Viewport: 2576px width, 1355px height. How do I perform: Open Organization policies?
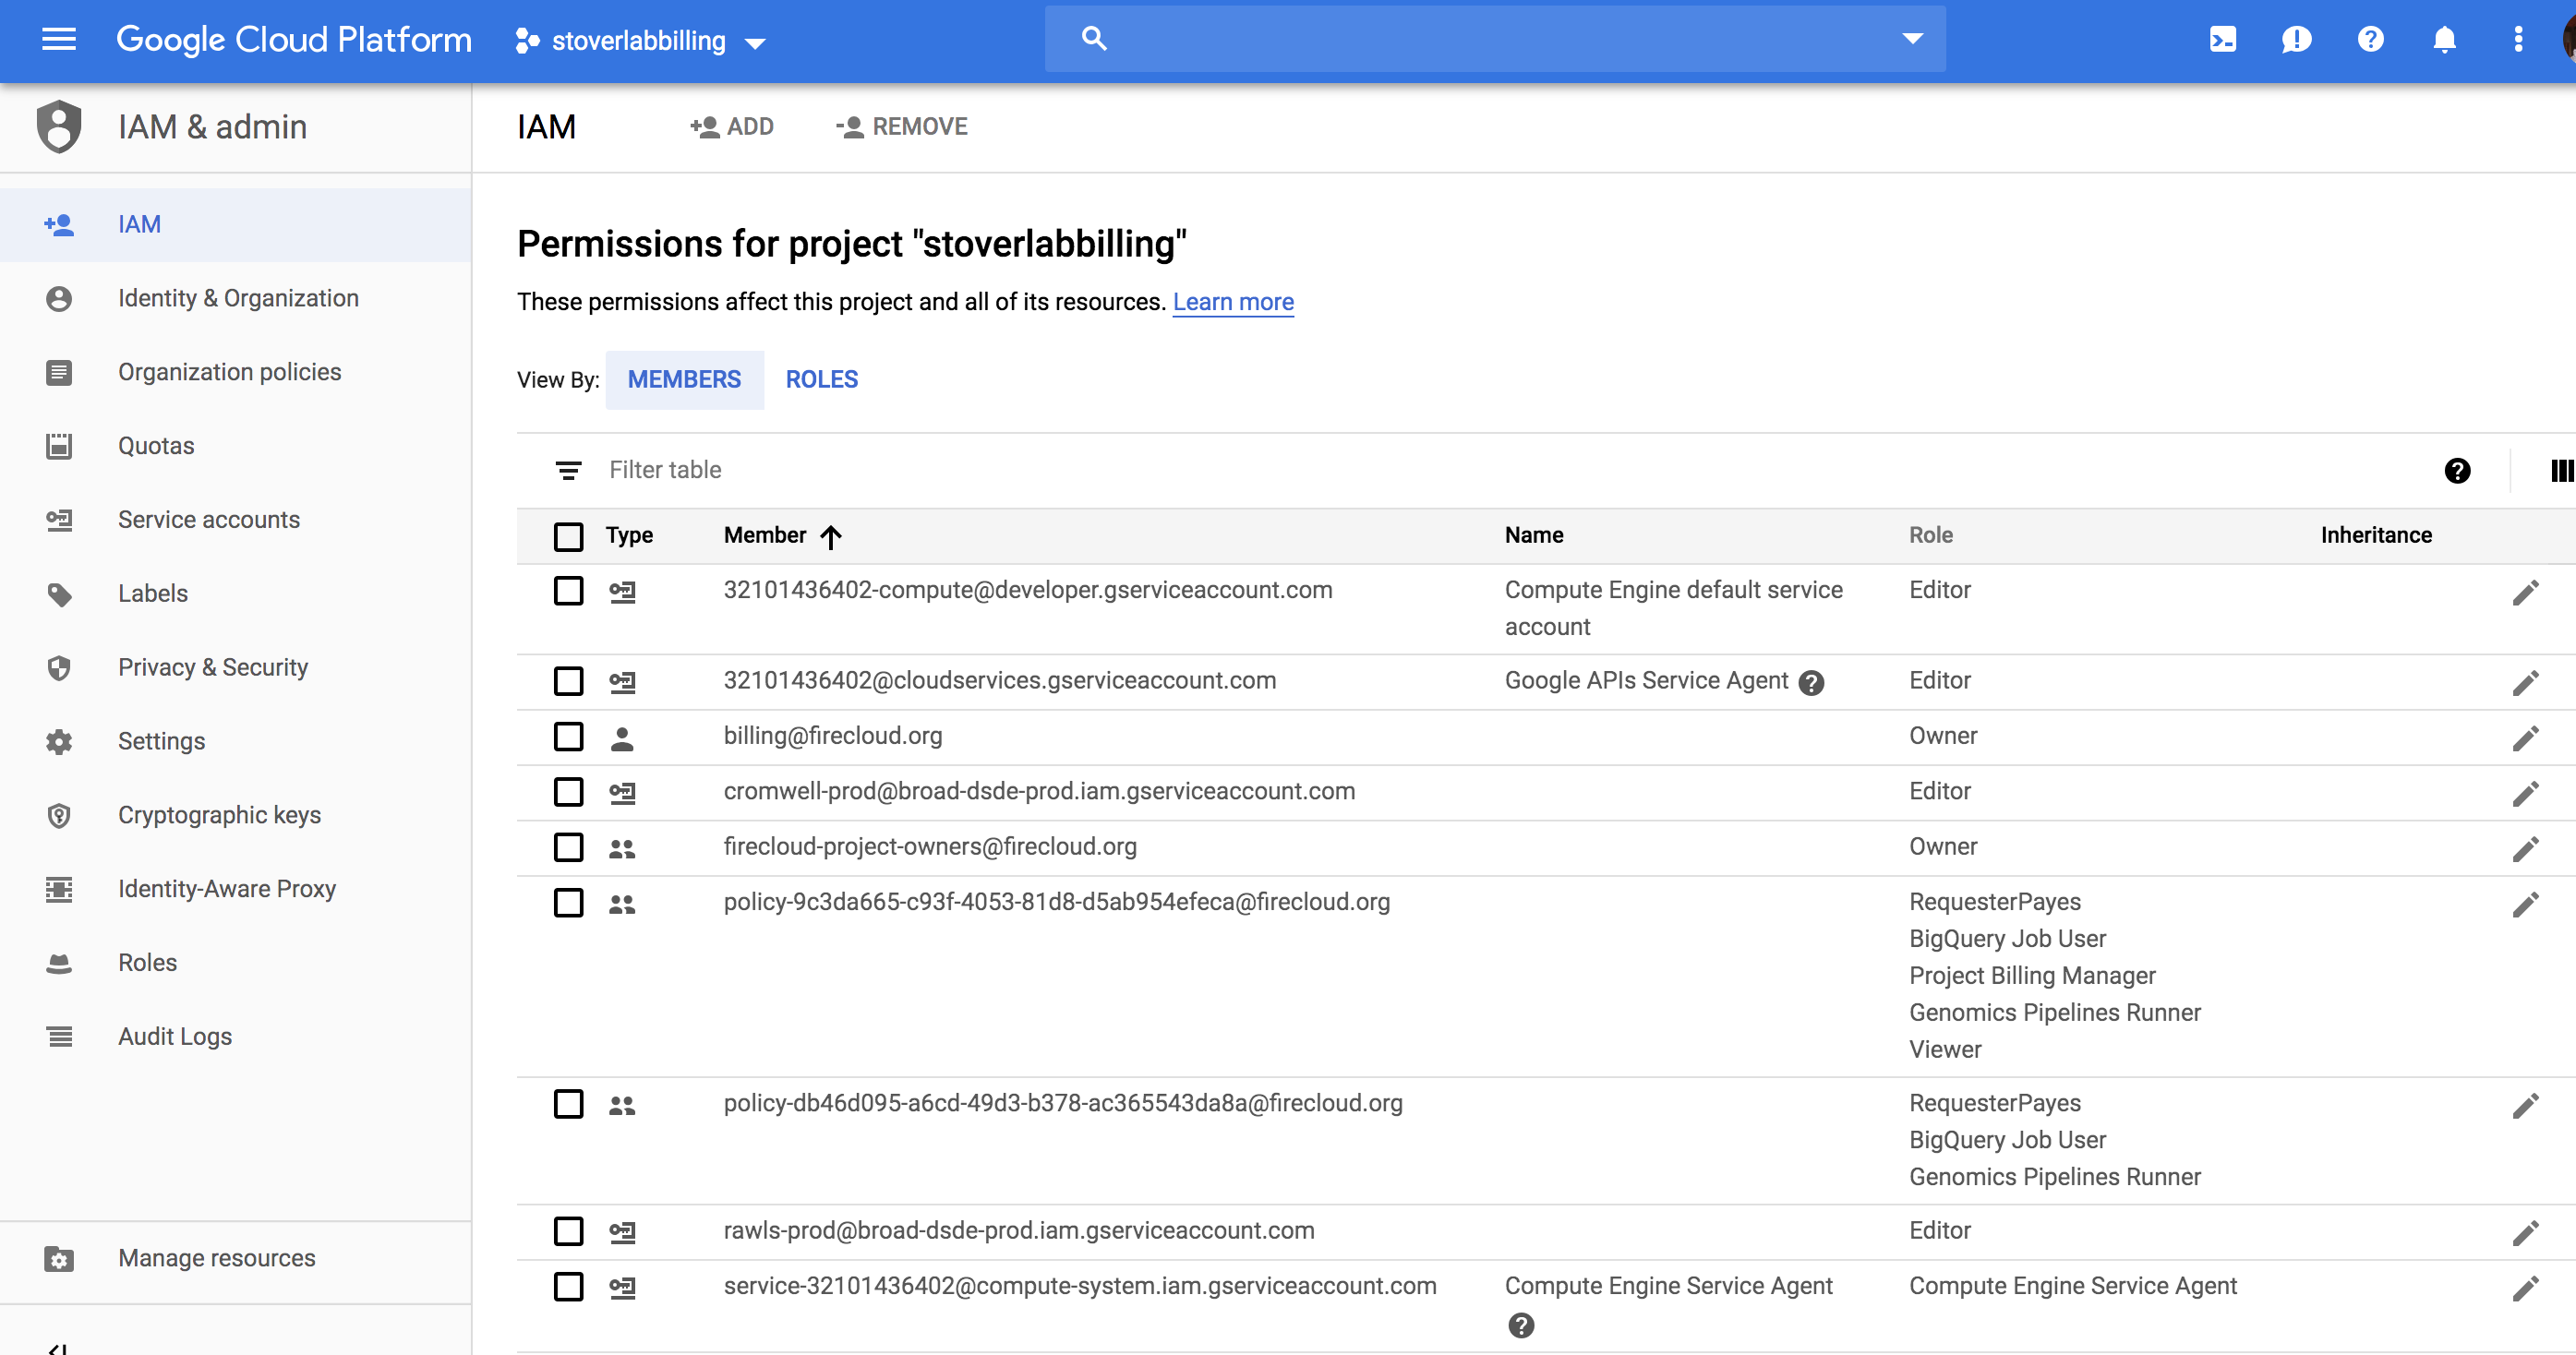(x=236, y=372)
